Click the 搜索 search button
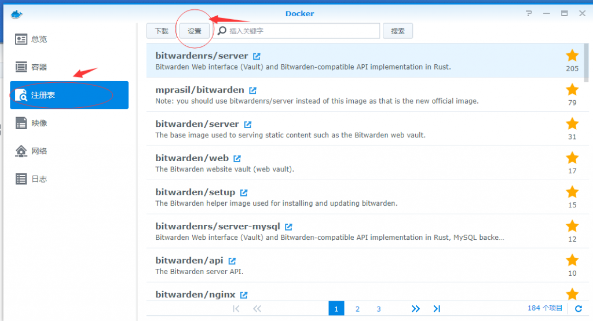 pyautogui.click(x=397, y=31)
